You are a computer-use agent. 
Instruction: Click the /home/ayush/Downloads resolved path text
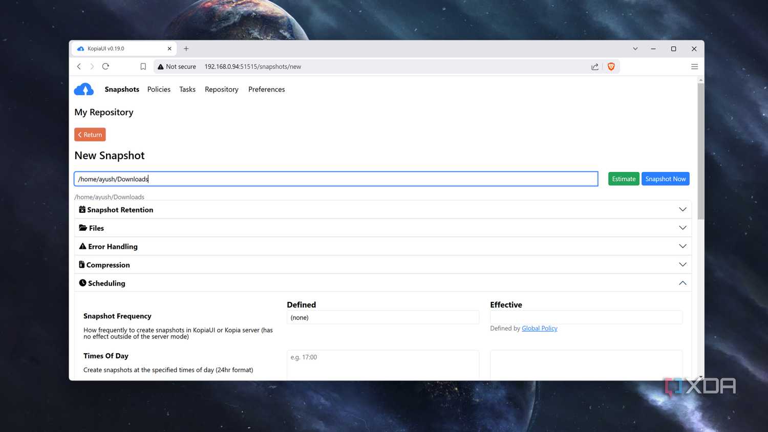click(x=109, y=197)
